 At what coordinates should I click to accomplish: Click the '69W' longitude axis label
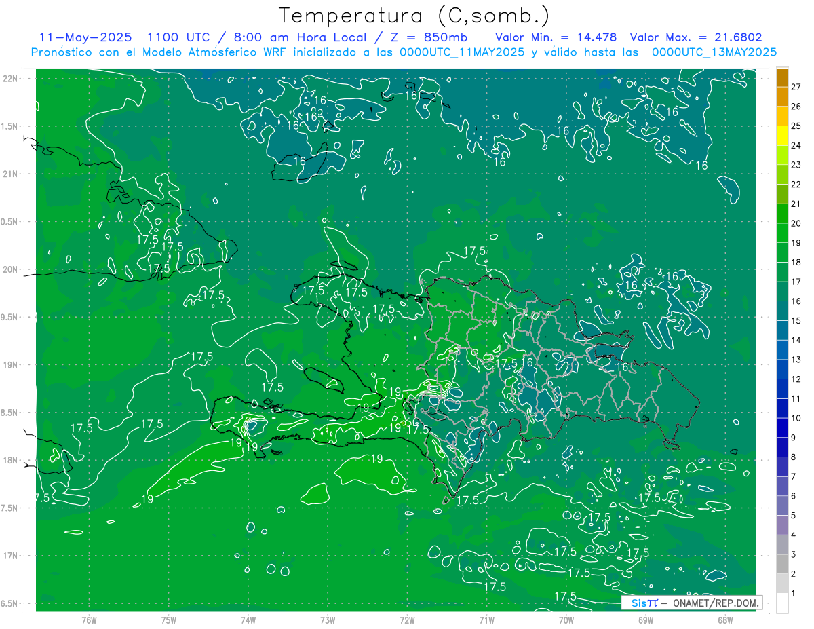coord(646,620)
